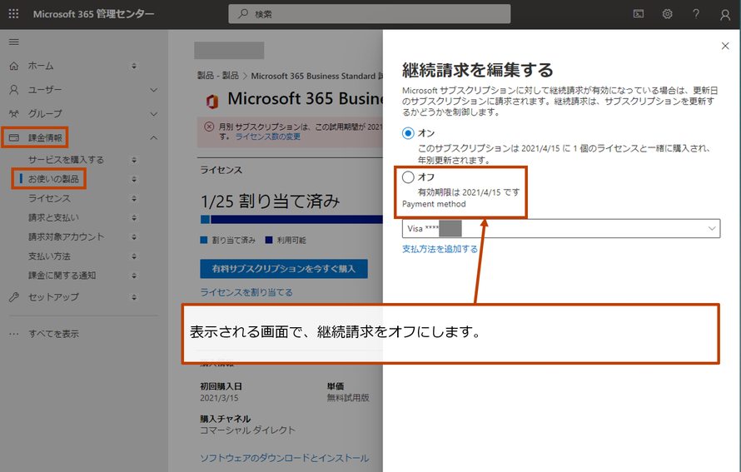Click the 検索 search box
This screenshot has width=741, height=472.
tap(369, 14)
